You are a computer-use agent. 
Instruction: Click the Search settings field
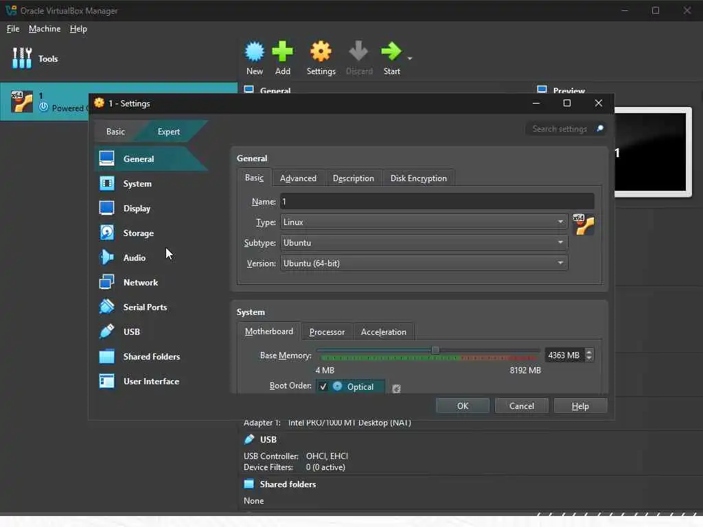point(560,129)
